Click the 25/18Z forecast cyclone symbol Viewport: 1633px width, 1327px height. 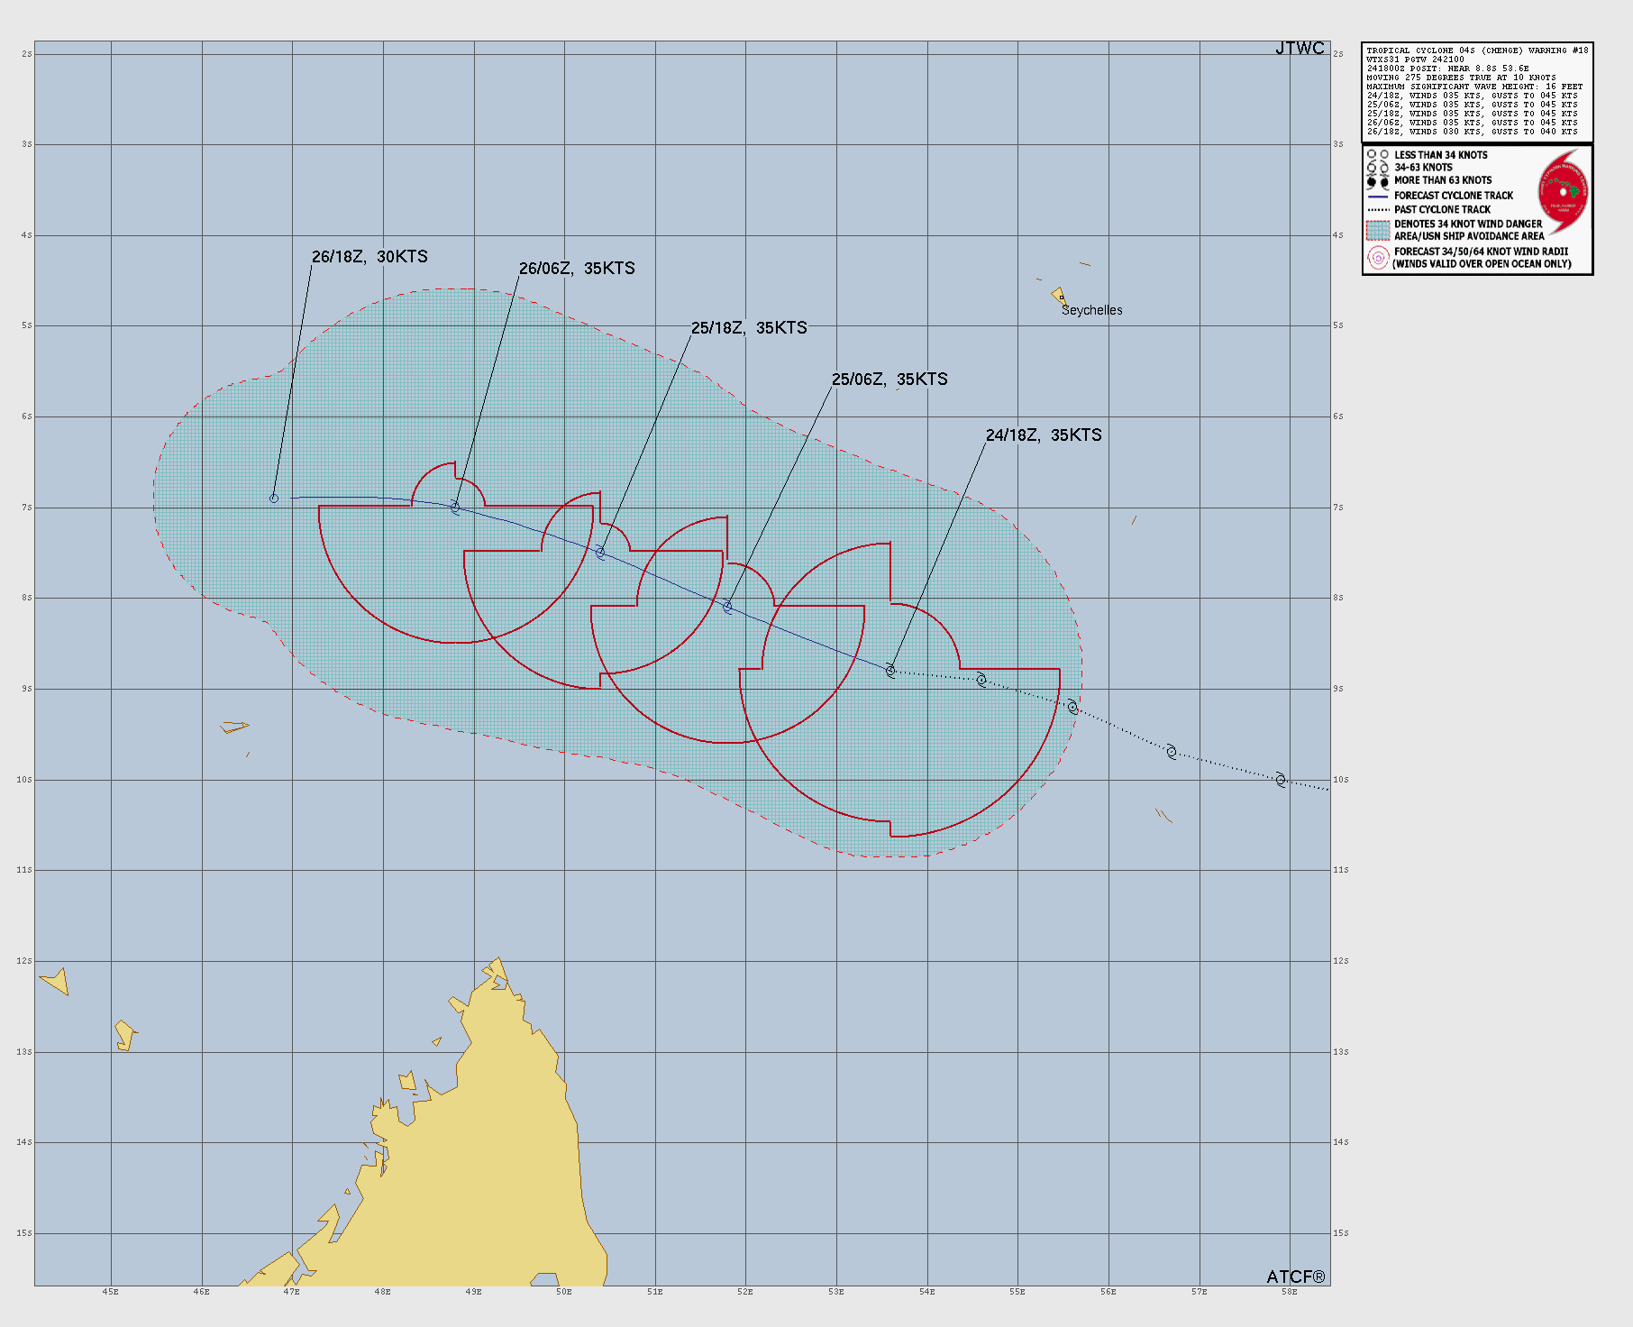click(x=601, y=553)
